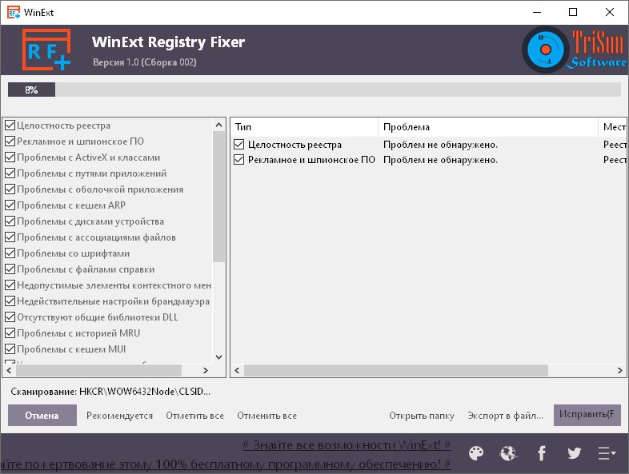Click the 'Рекомендуется' link
629x474 pixels.
(119, 416)
